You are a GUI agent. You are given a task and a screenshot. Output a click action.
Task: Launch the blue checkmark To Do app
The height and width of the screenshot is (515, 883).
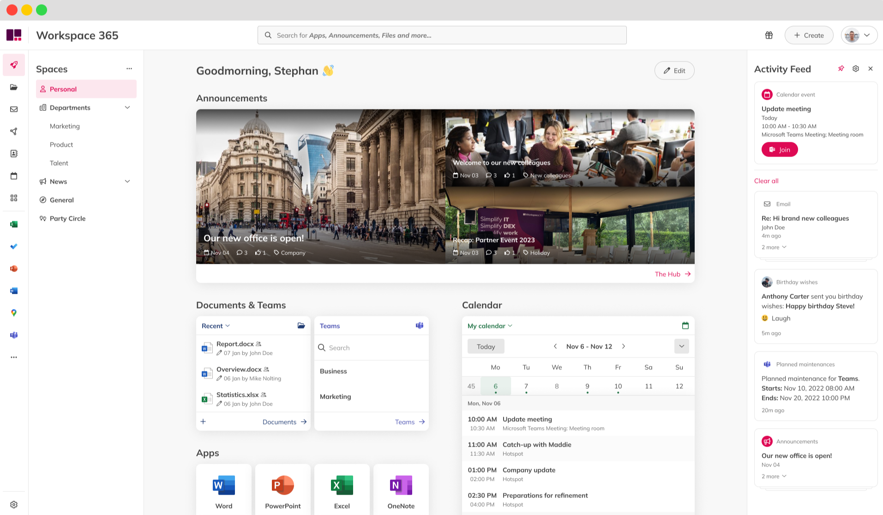(14, 246)
